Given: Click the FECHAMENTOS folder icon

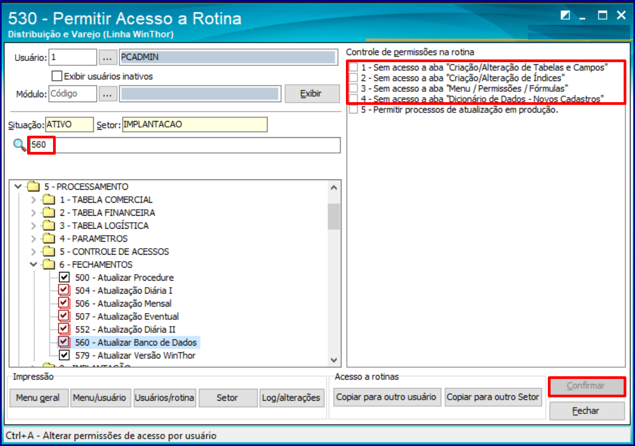Looking at the screenshot, I should [x=49, y=264].
